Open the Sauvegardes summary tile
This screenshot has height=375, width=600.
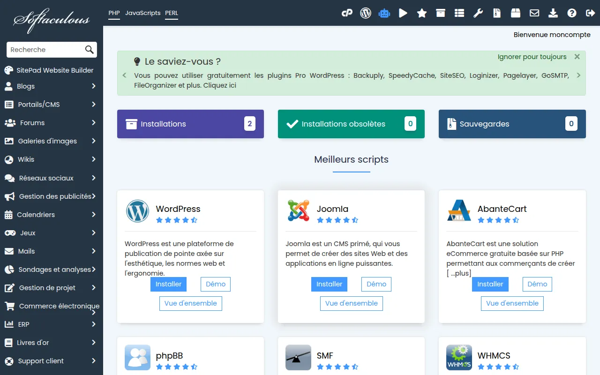point(512,124)
